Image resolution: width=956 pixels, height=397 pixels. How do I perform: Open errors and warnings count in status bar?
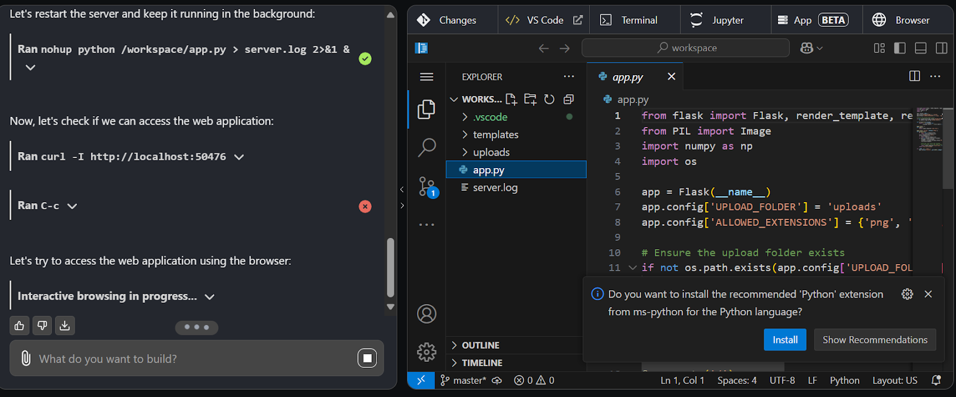pos(534,380)
